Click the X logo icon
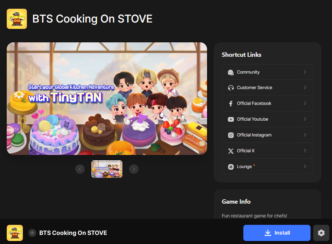332x244 pixels. (231, 151)
